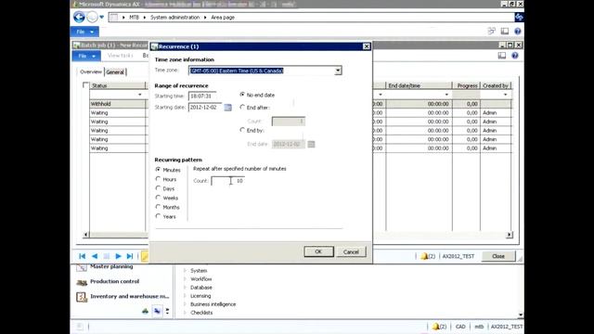Open the Batch job window's File menu
Viewport: 594px width, 334px height.
pyautogui.click(x=86, y=56)
